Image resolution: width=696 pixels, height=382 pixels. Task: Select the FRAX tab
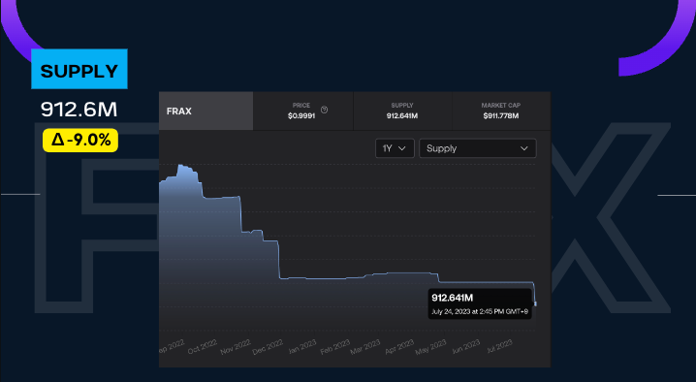click(206, 111)
